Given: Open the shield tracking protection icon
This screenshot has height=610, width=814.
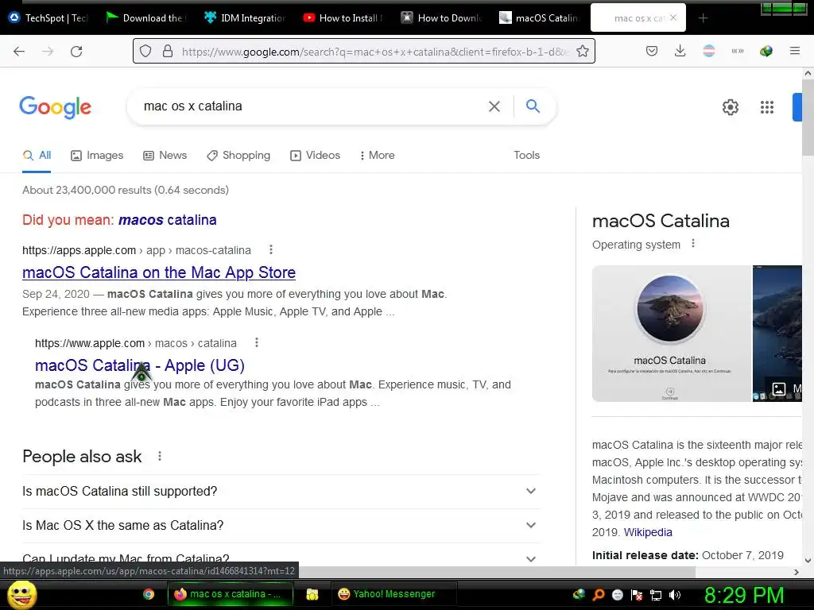Looking at the screenshot, I should (x=145, y=51).
